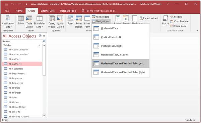Click the Save icon in title bar
Viewport: 201px width, 123px height.
[7, 4]
